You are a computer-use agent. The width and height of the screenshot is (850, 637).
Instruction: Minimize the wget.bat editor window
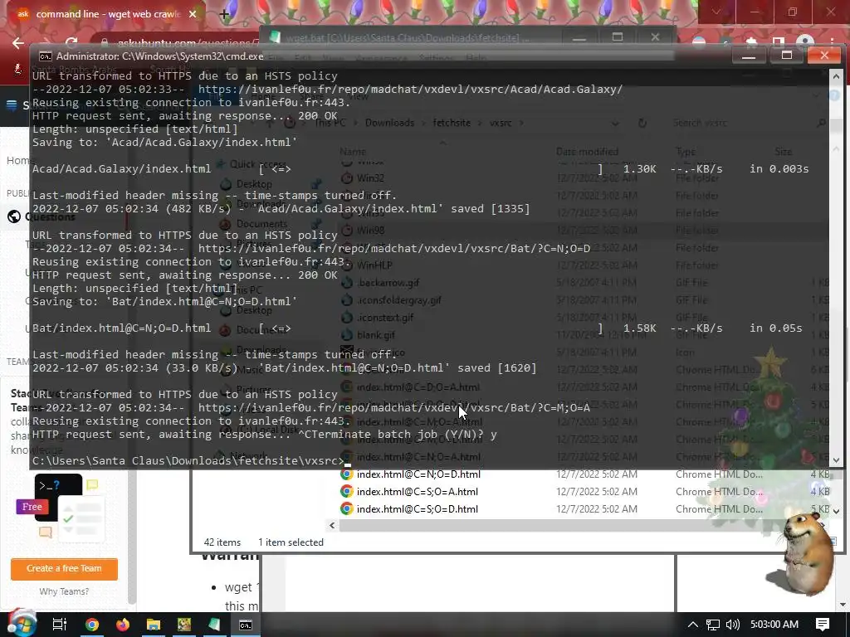[x=579, y=37]
